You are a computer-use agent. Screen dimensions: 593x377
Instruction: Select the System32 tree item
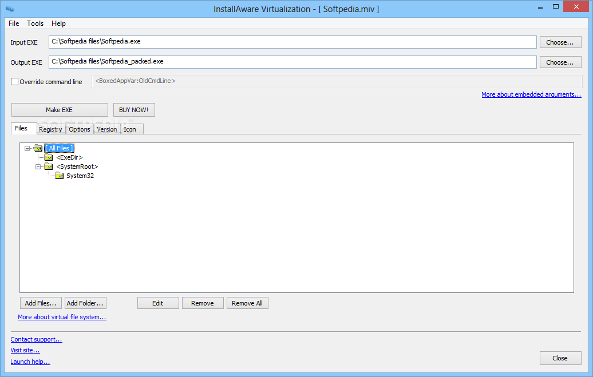pyautogui.click(x=80, y=176)
